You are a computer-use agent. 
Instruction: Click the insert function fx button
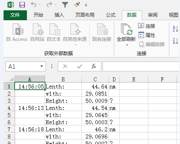click(94, 66)
